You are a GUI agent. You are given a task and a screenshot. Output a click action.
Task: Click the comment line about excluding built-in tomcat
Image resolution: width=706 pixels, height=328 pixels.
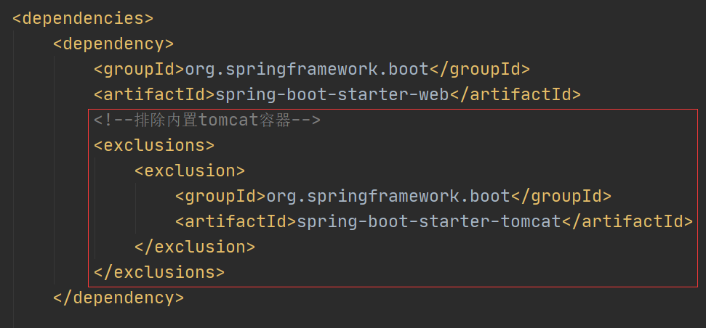[207, 120]
